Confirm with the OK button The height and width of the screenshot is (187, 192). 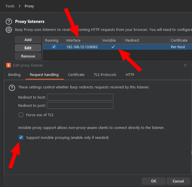(x=154, y=181)
